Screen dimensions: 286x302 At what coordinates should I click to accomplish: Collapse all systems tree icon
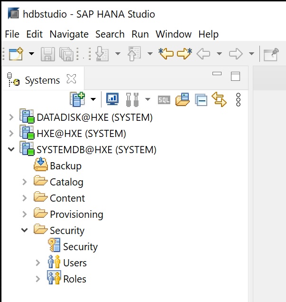point(201,100)
